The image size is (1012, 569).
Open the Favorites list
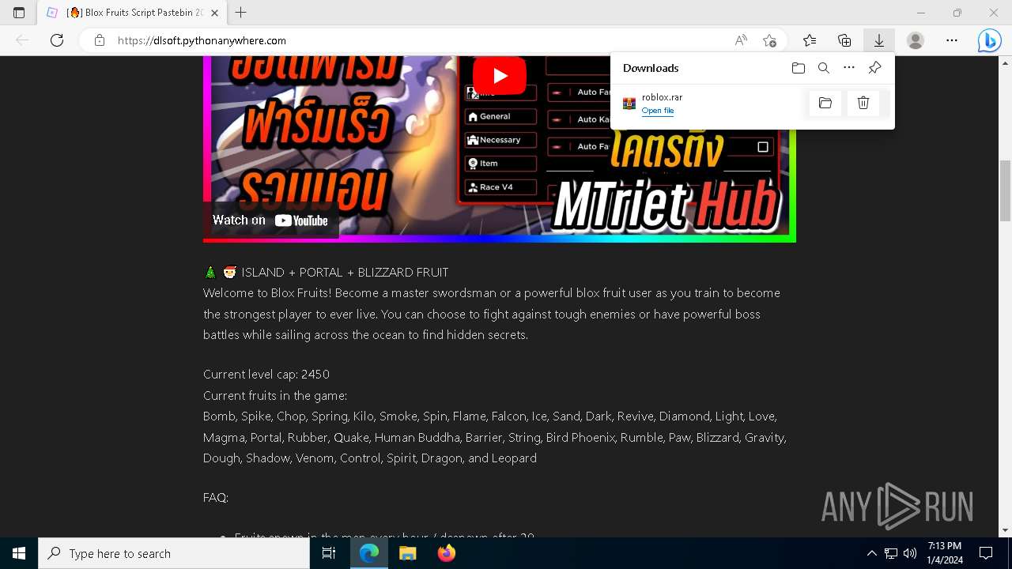click(x=810, y=40)
